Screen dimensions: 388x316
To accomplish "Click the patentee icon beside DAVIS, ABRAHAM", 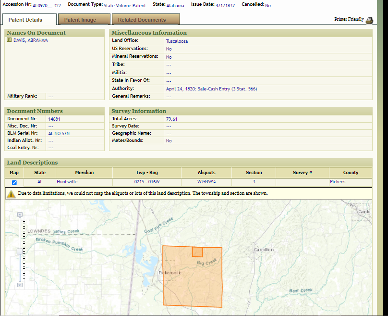I will coord(9,40).
